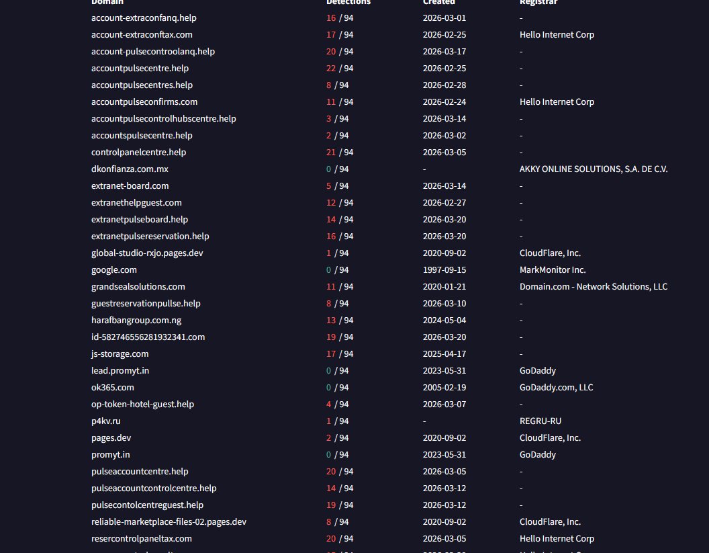The width and height of the screenshot is (709, 553).
Task: Open account-pulsecontroolanq.help entry
Action: point(153,51)
